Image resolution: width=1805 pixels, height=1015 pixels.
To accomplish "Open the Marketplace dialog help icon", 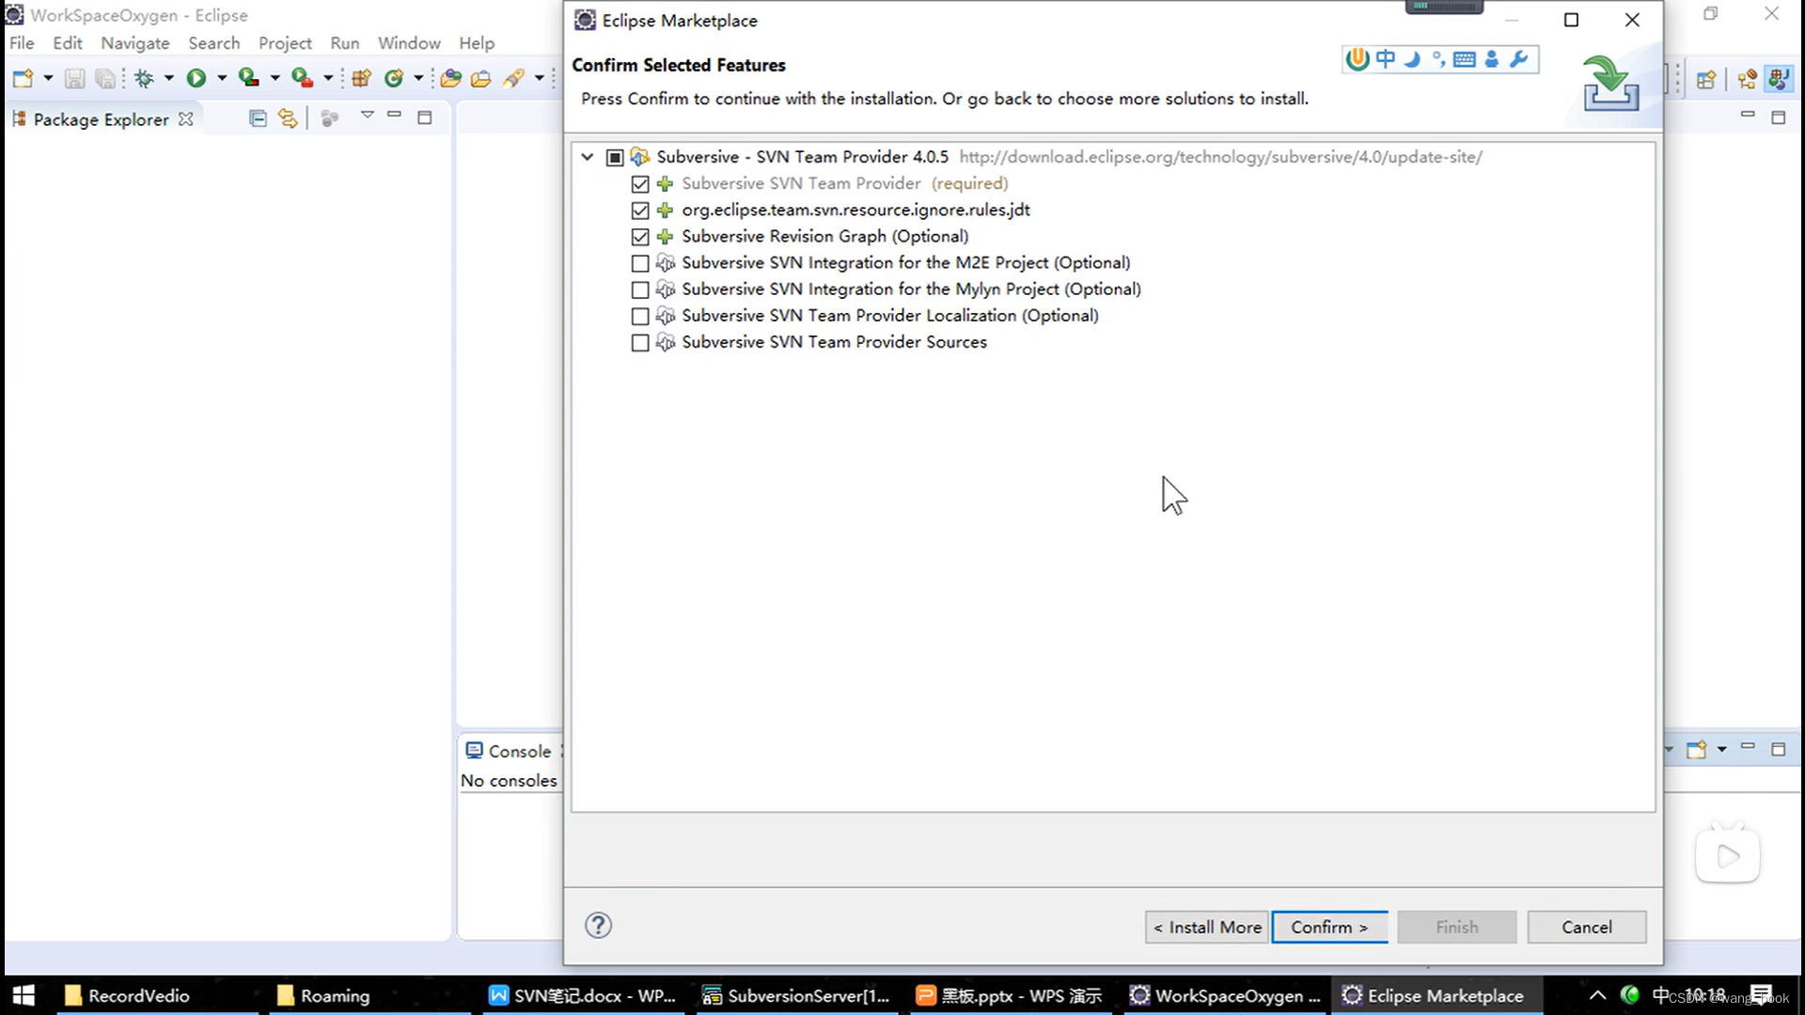I will pos(598,926).
